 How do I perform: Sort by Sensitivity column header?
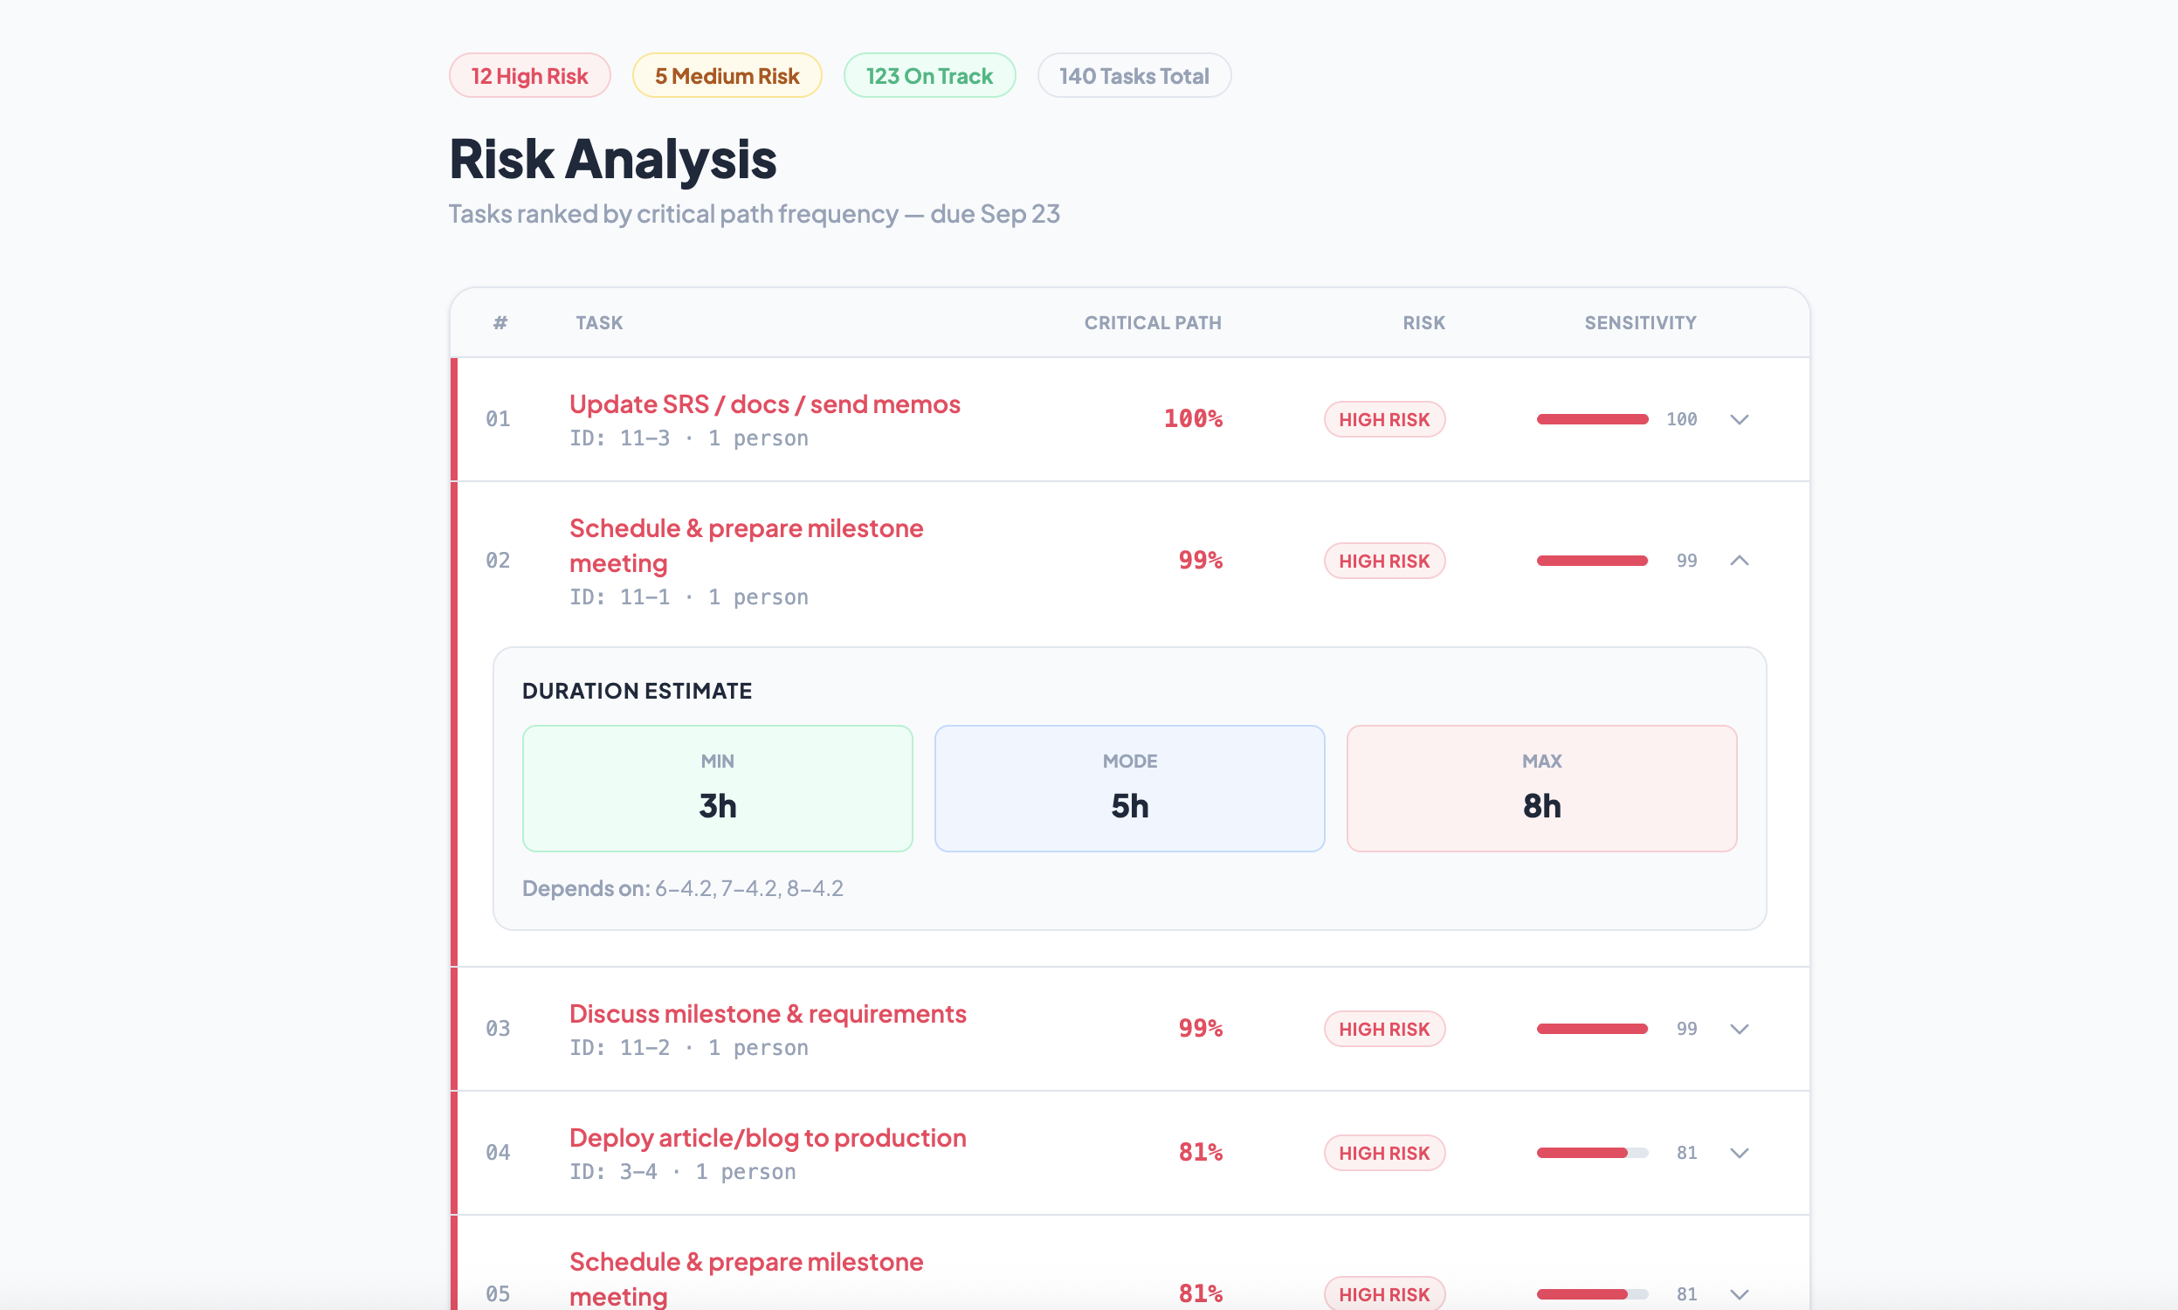click(1639, 323)
